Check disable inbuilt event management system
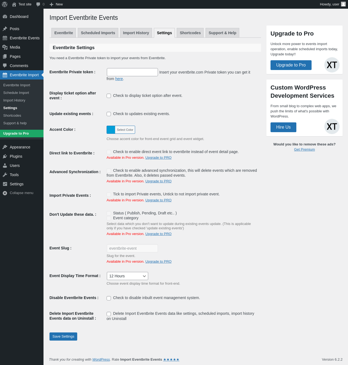Viewport: 348px width, 365px height. click(109, 298)
